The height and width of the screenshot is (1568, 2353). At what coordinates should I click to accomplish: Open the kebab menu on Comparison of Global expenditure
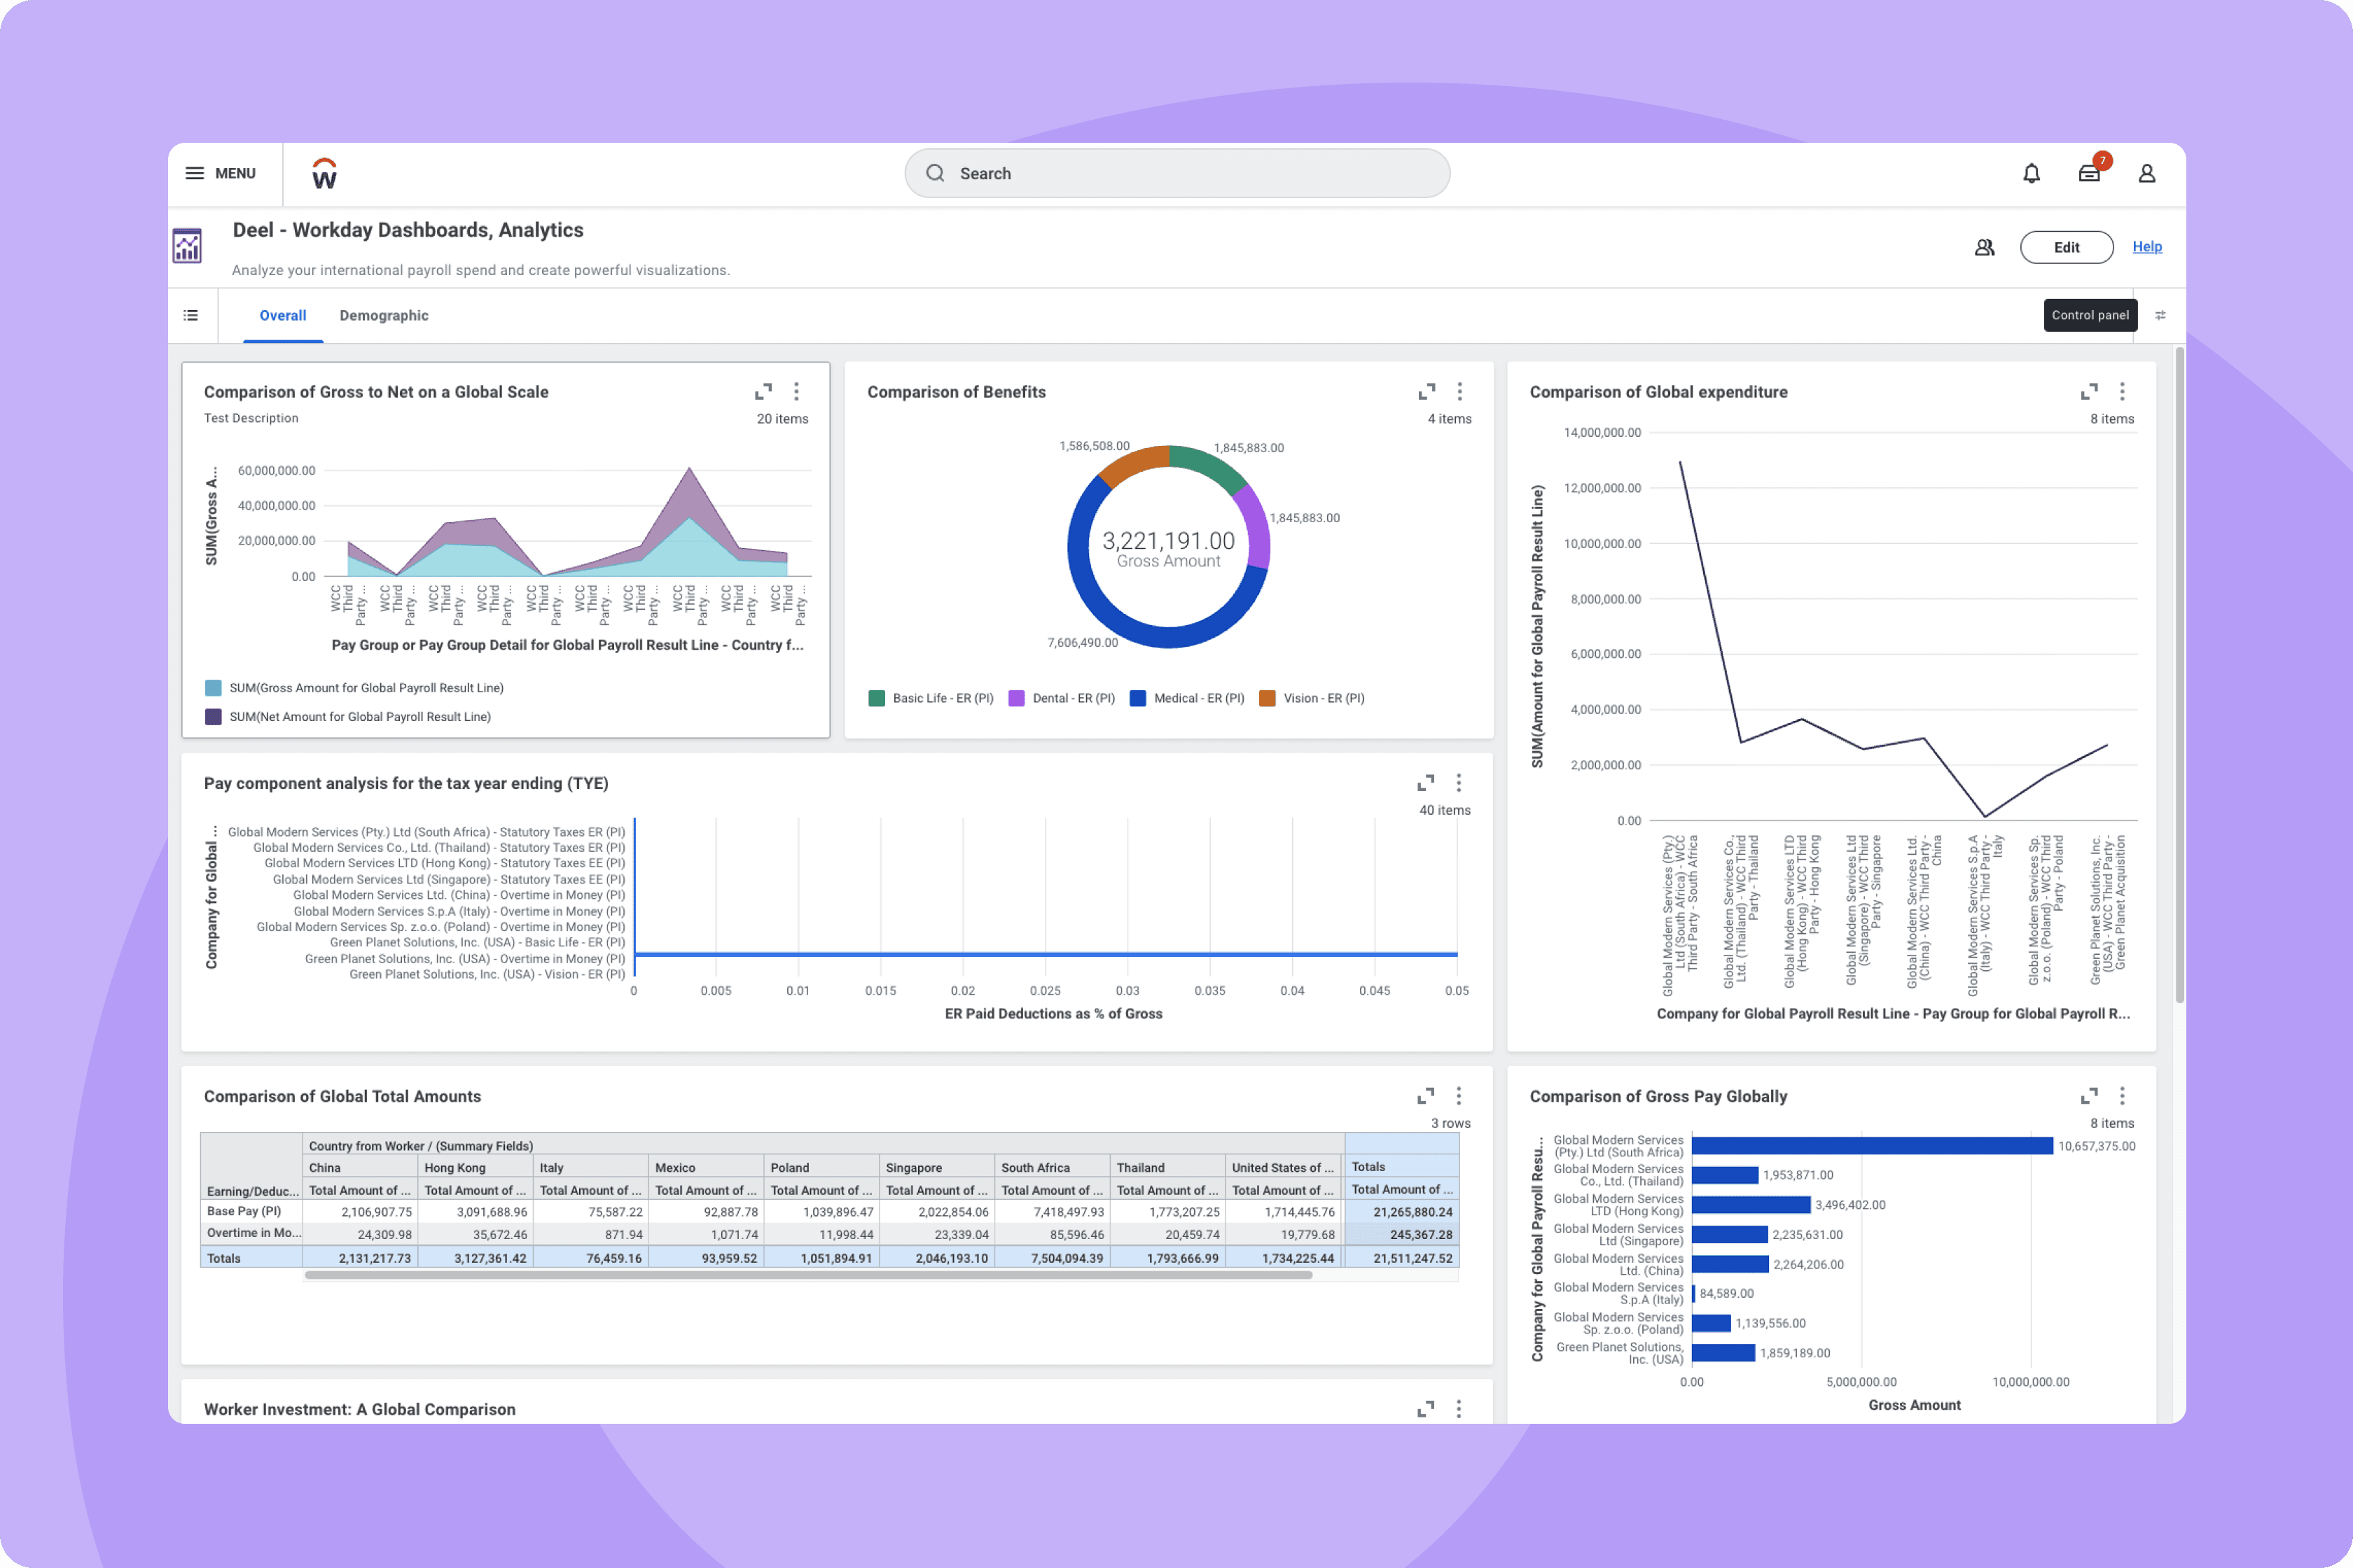click(2123, 391)
